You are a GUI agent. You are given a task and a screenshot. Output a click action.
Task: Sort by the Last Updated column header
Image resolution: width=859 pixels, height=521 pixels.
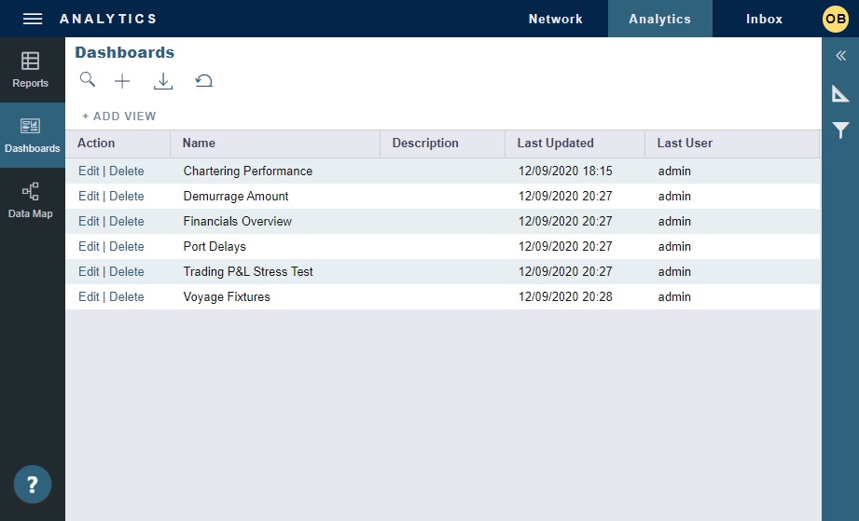(x=555, y=144)
